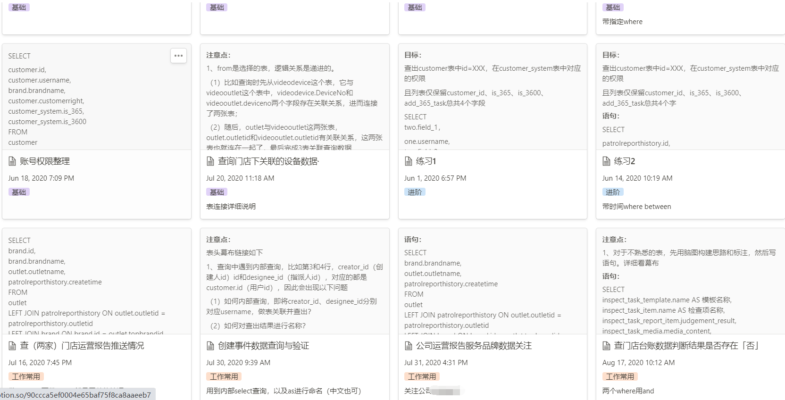Click the date Jul 31, 2020 4:31 PM
This screenshot has width=785, height=400.
coord(436,363)
